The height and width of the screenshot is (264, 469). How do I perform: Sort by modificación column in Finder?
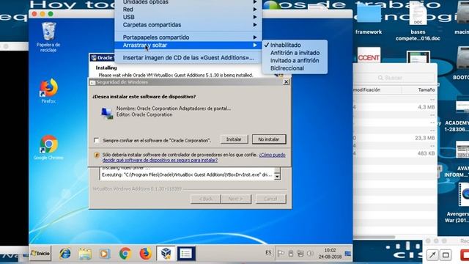pos(377,89)
